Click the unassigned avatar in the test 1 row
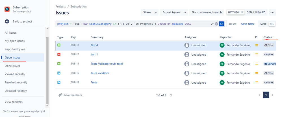 187,55
